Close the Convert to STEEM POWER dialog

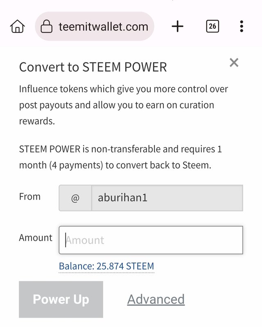coord(234,62)
